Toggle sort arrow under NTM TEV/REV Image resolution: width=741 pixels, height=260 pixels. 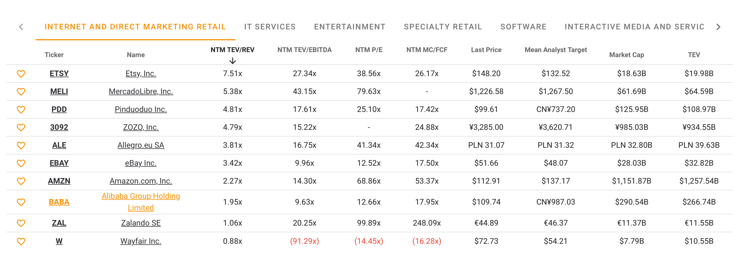232,61
